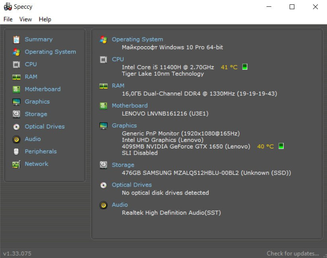327x258 pixels.
Task: Open the View menu
Action: pos(25,19)
